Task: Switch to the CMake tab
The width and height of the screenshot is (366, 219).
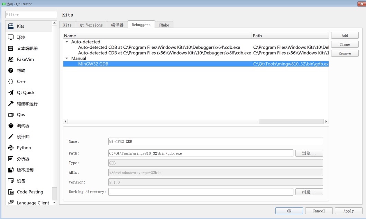Action: coord(164,25)
